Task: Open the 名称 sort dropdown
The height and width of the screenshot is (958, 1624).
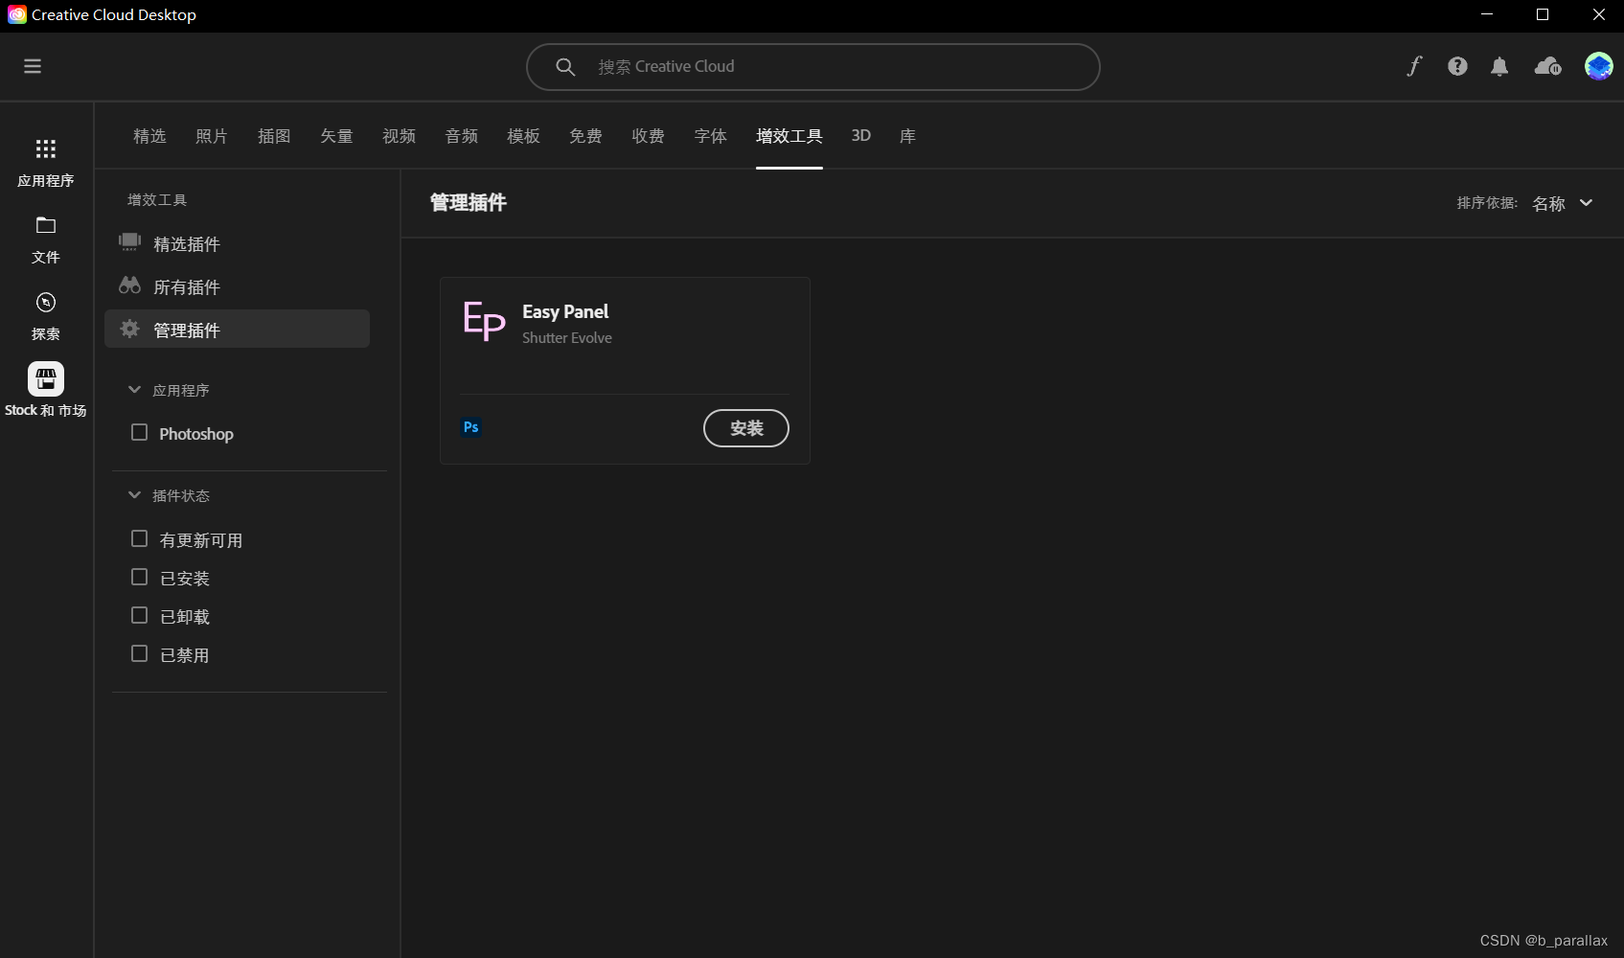Action: pos(1562,203)
